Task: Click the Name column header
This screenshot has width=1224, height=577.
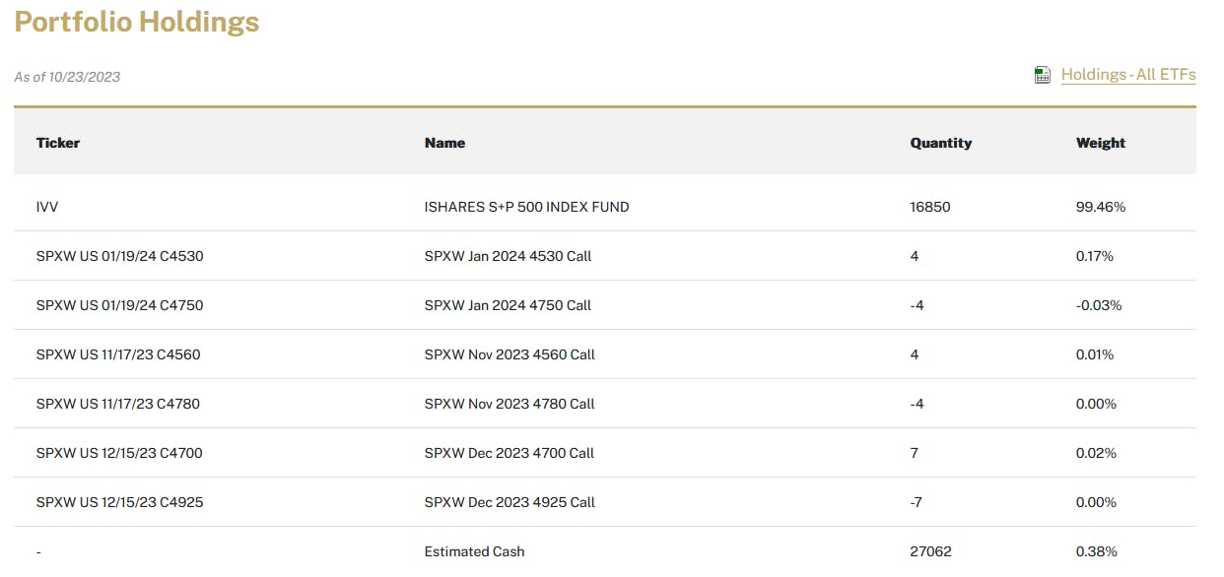Action: point(444,143)
